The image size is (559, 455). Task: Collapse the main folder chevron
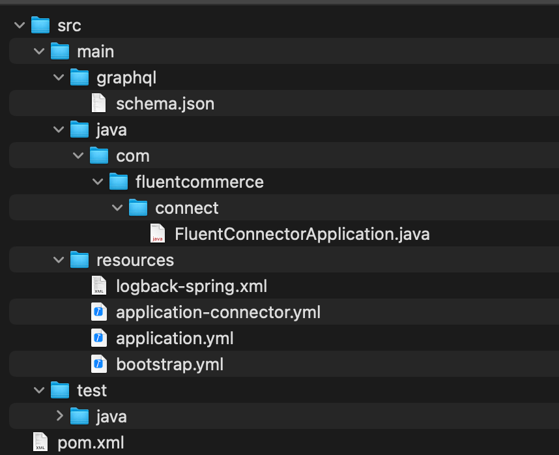[x=39, y=51]
